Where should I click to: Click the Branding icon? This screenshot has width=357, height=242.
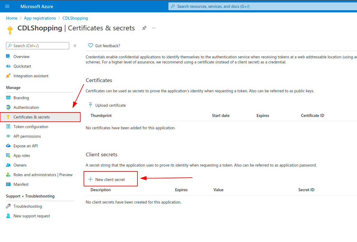pos(8,98)
